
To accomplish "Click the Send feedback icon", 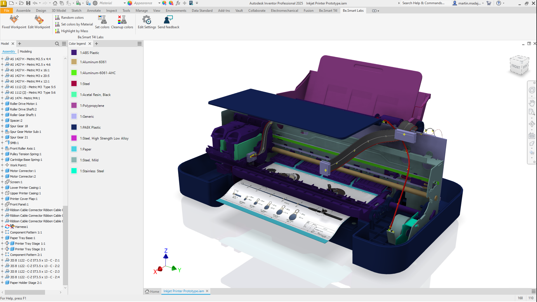I will 168,20.
